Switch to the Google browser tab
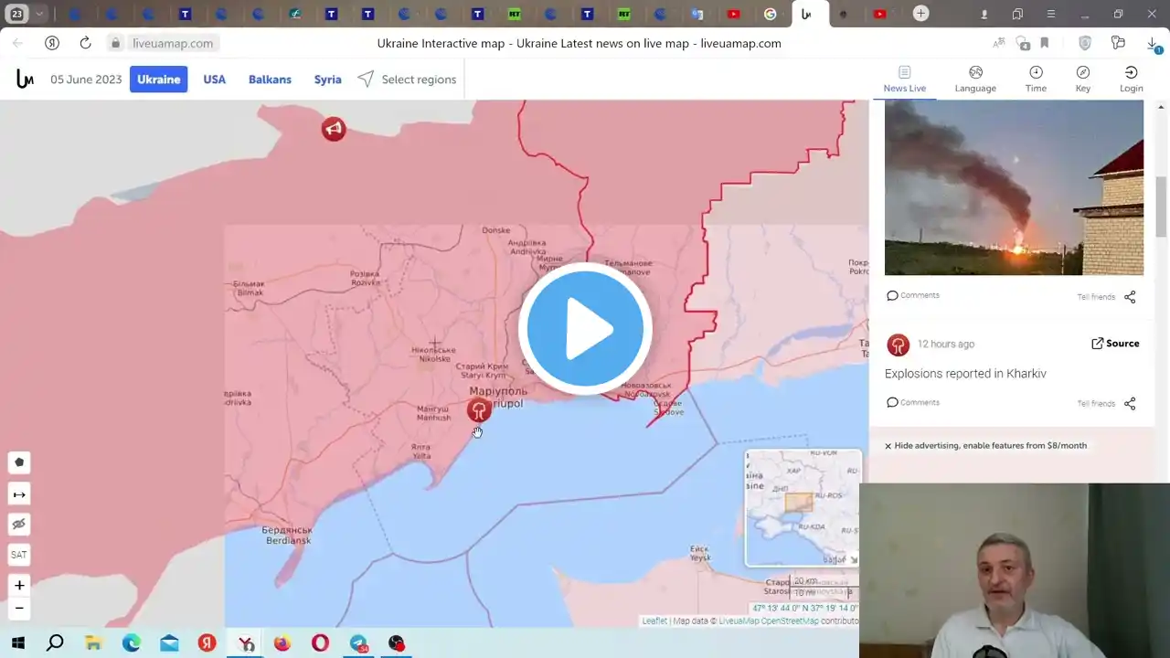This screenshot has height=658, width=1170. (771, 14)
